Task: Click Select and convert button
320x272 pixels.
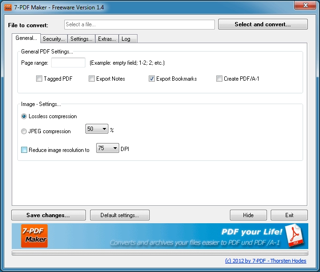Action: (x=263, y=24)
